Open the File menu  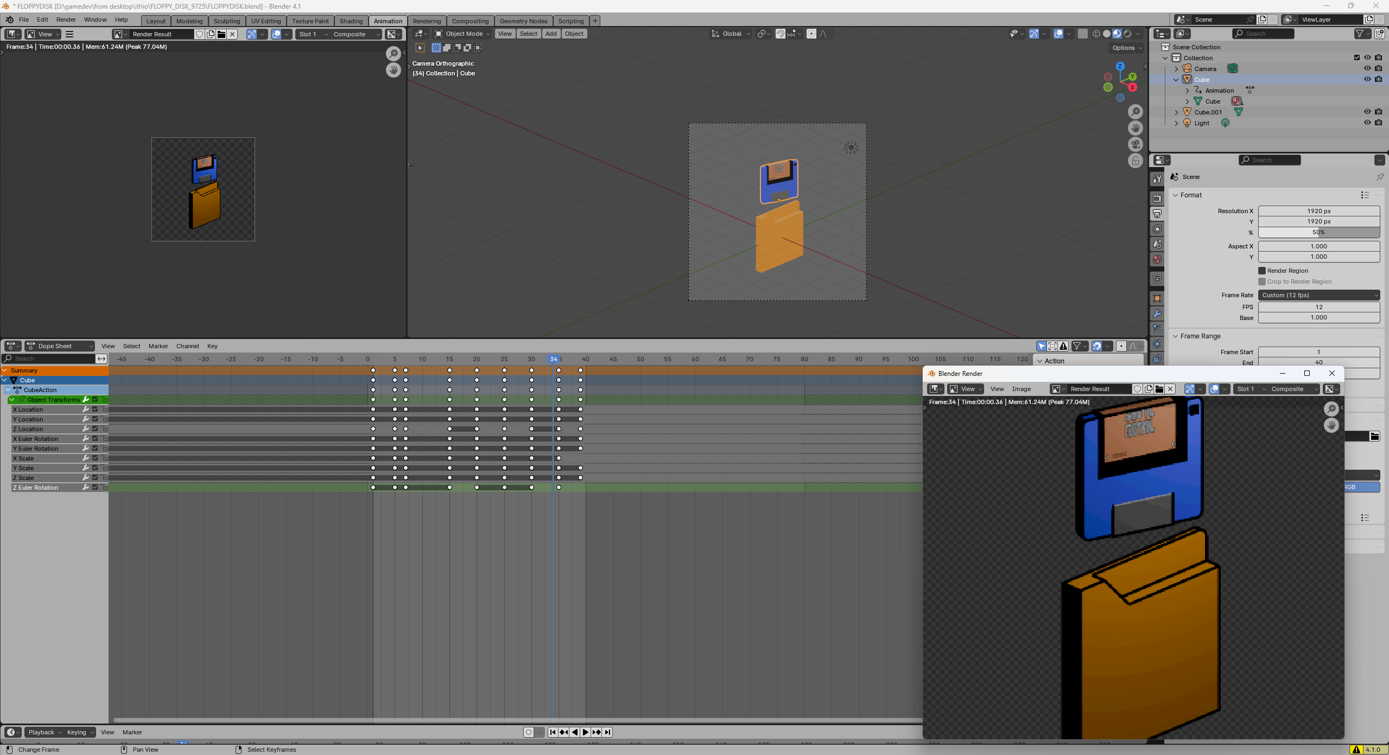[24, 20]
